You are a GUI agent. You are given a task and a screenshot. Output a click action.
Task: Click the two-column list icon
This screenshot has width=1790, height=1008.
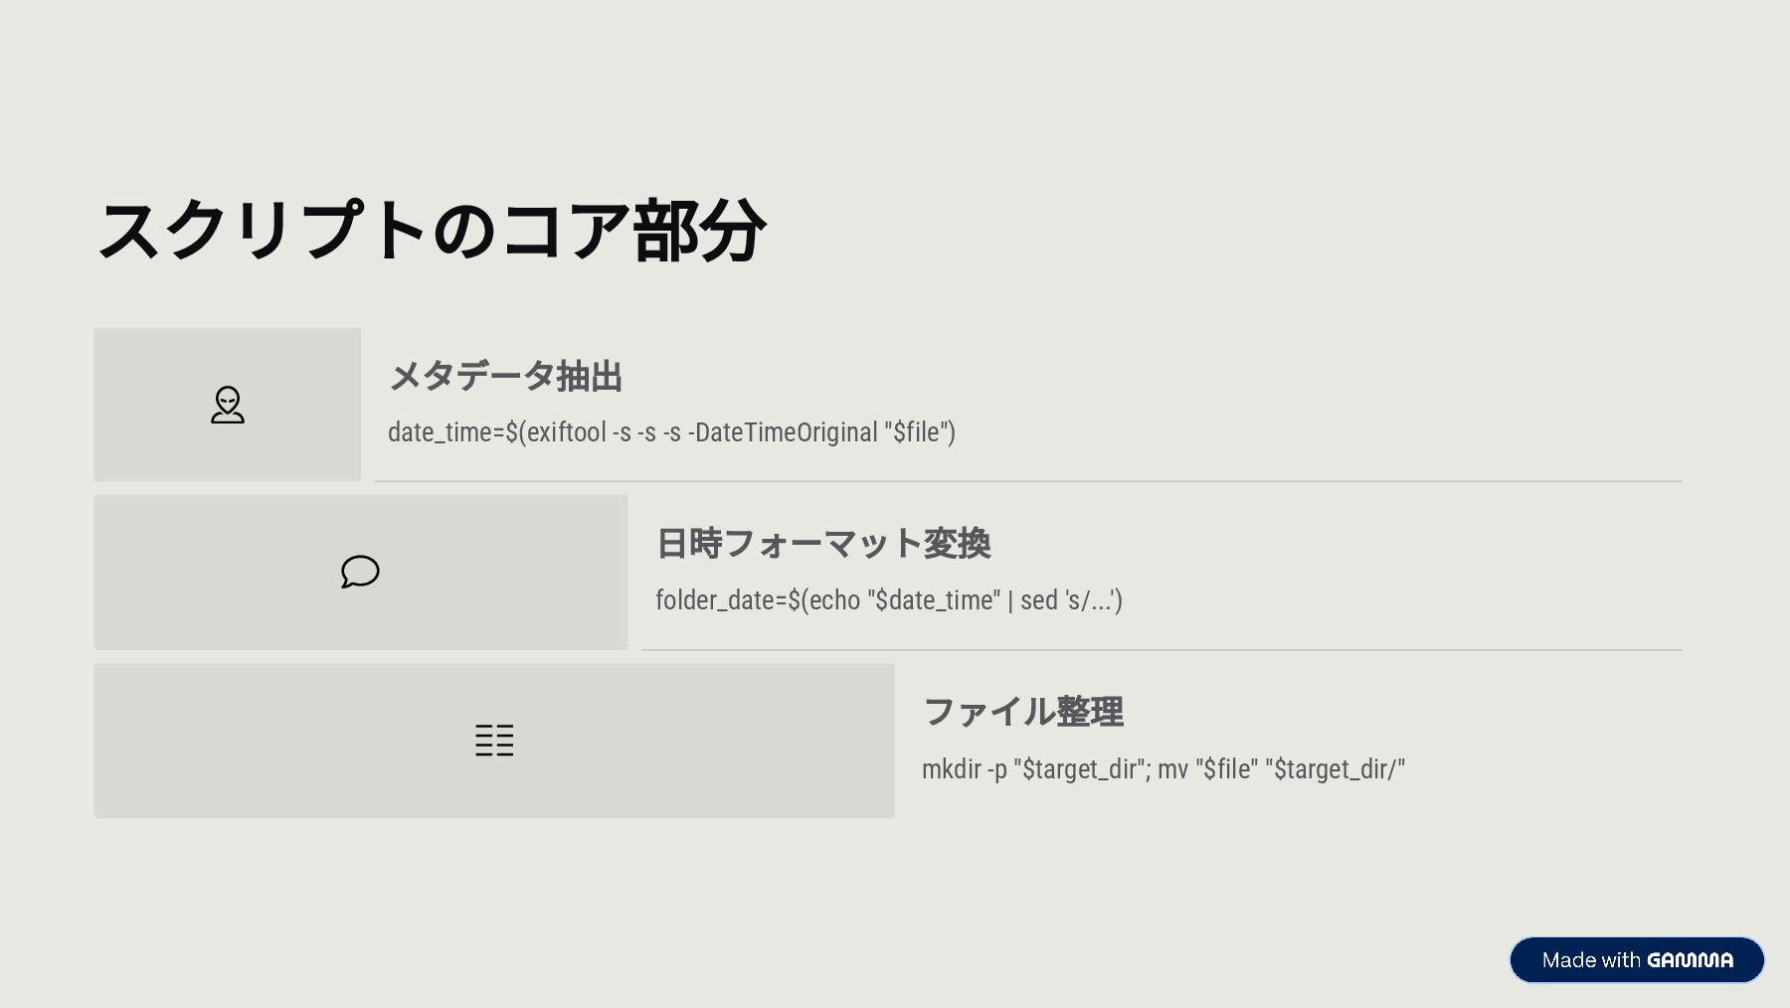pyautogui.click(x=494, y=741)
